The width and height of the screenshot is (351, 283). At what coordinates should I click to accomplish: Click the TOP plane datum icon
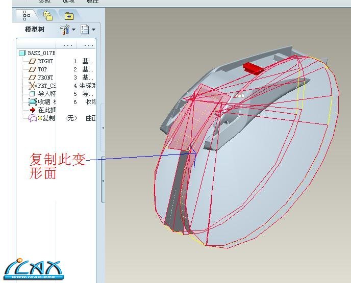click(x=33, y=69)
